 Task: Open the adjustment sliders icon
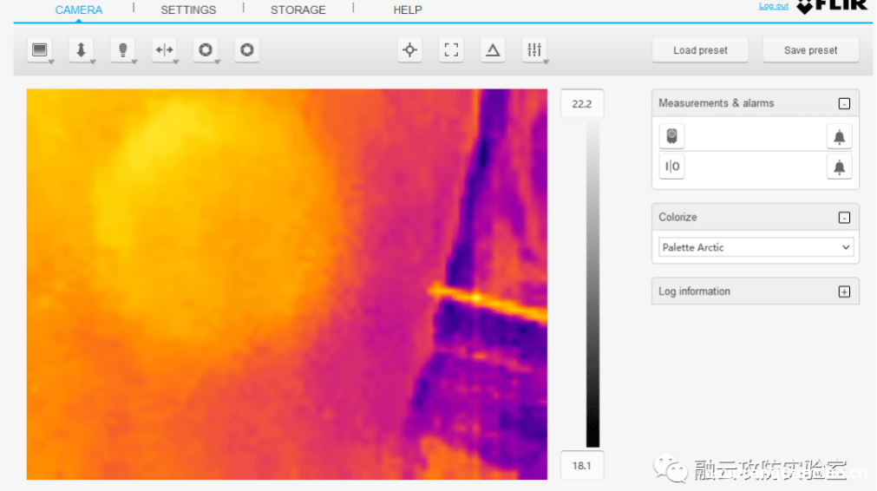[534, 50]
